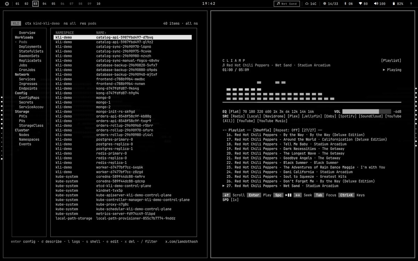Click the Playing status indicator

392,70
